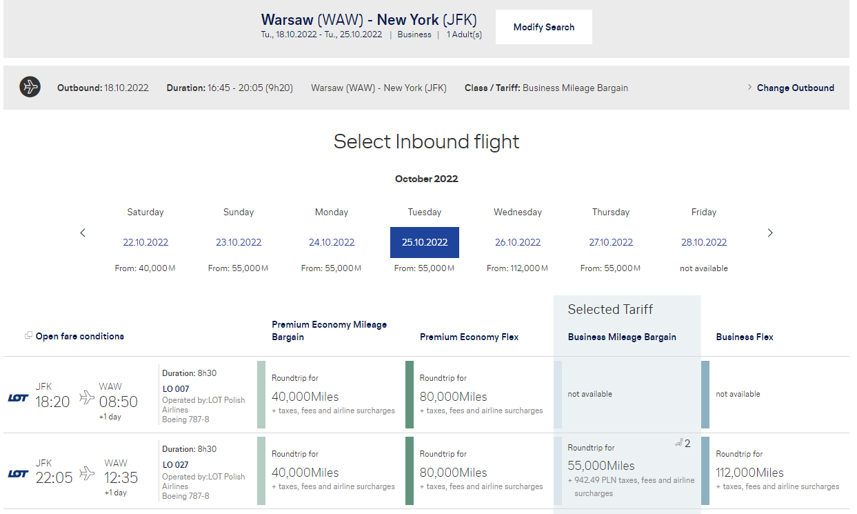Image resolution: width=857 pixels, height=514 pixels.
Task: Select Sunday 23.10.2022 date
Action: 239,242
